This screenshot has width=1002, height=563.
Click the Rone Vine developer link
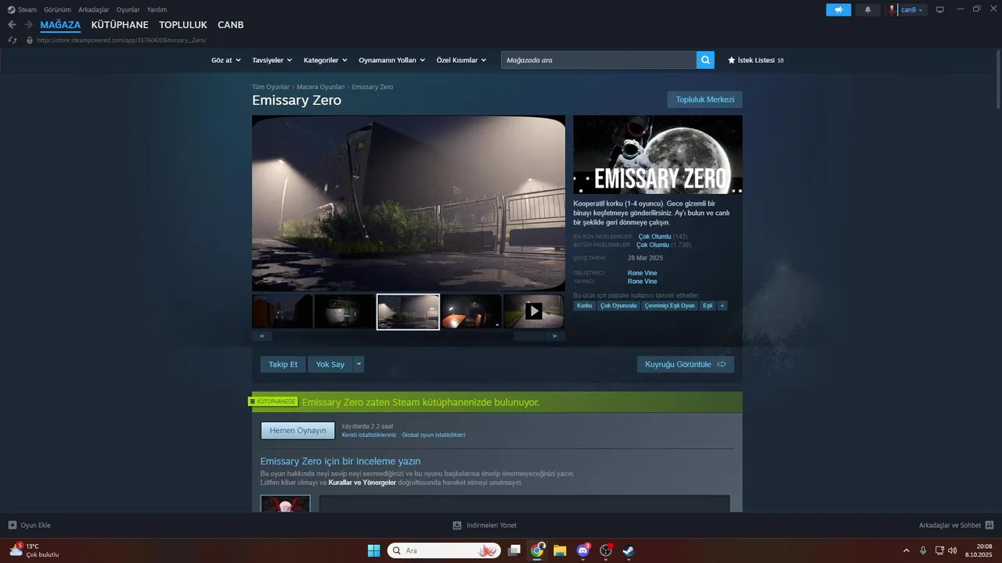tap(642, 273)
